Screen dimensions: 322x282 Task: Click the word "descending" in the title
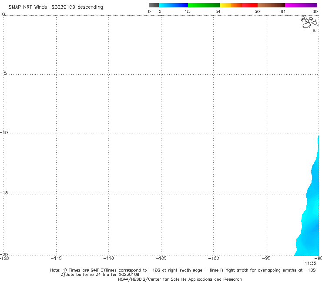(x=91, y=7)
